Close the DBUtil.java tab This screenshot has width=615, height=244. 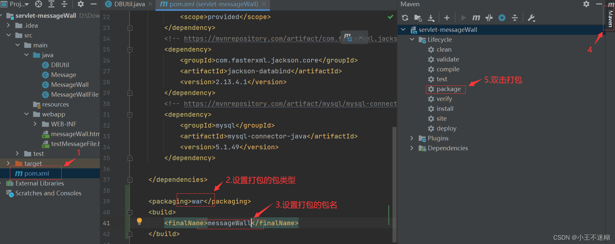pos(150,4)
